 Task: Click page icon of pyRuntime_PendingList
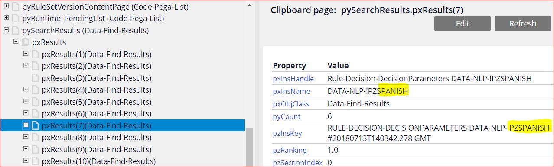pyautogui.click(x=16, y=19)
